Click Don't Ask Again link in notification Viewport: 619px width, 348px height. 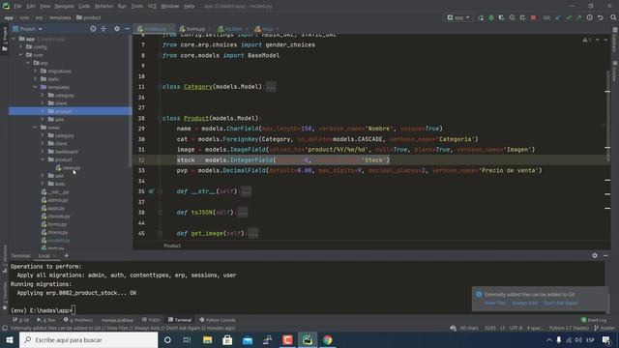[x=561, y=303]
